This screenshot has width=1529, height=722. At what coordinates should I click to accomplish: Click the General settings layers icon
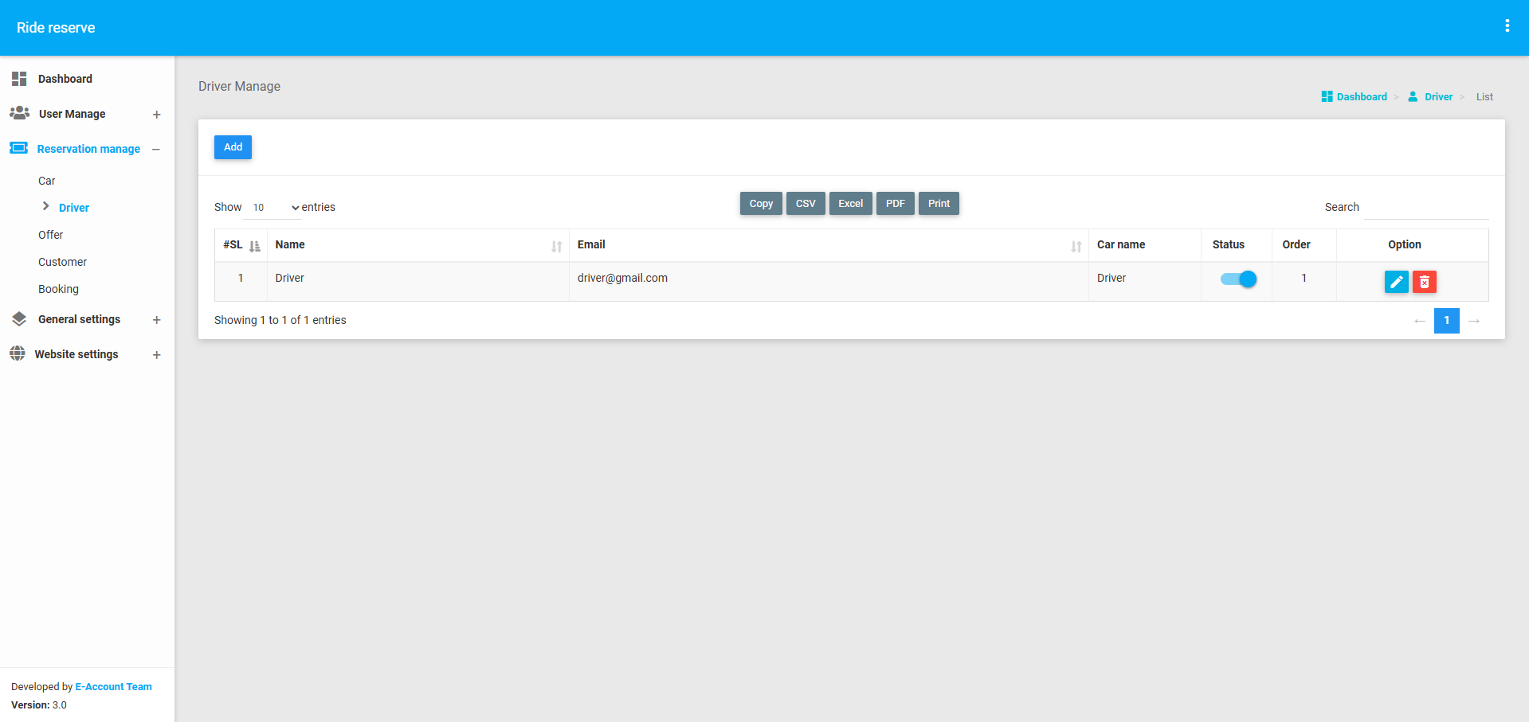(x=19, y=319)
